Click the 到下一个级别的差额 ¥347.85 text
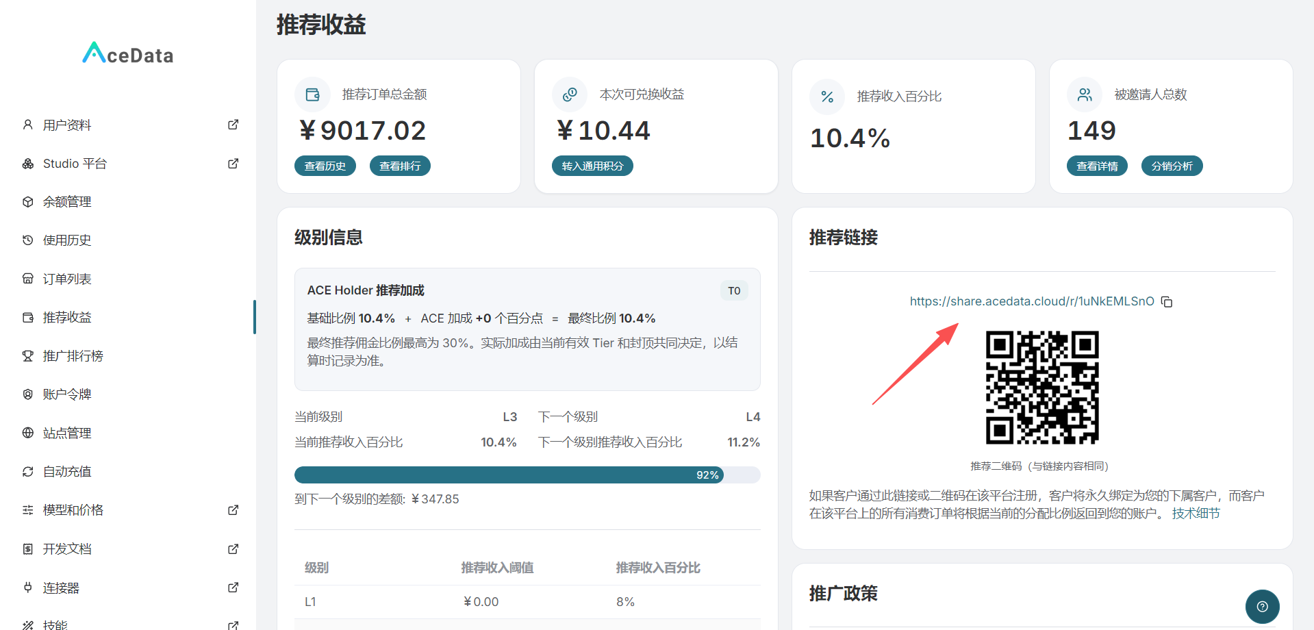This screenshot has height=630, width=1314. (x=377, y=499)
